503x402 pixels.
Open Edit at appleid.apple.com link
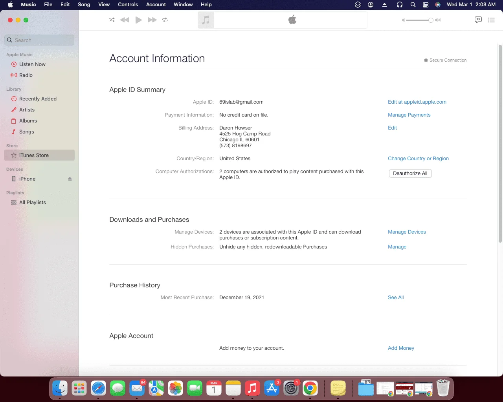pyautogui.click(x=417, y=102)
